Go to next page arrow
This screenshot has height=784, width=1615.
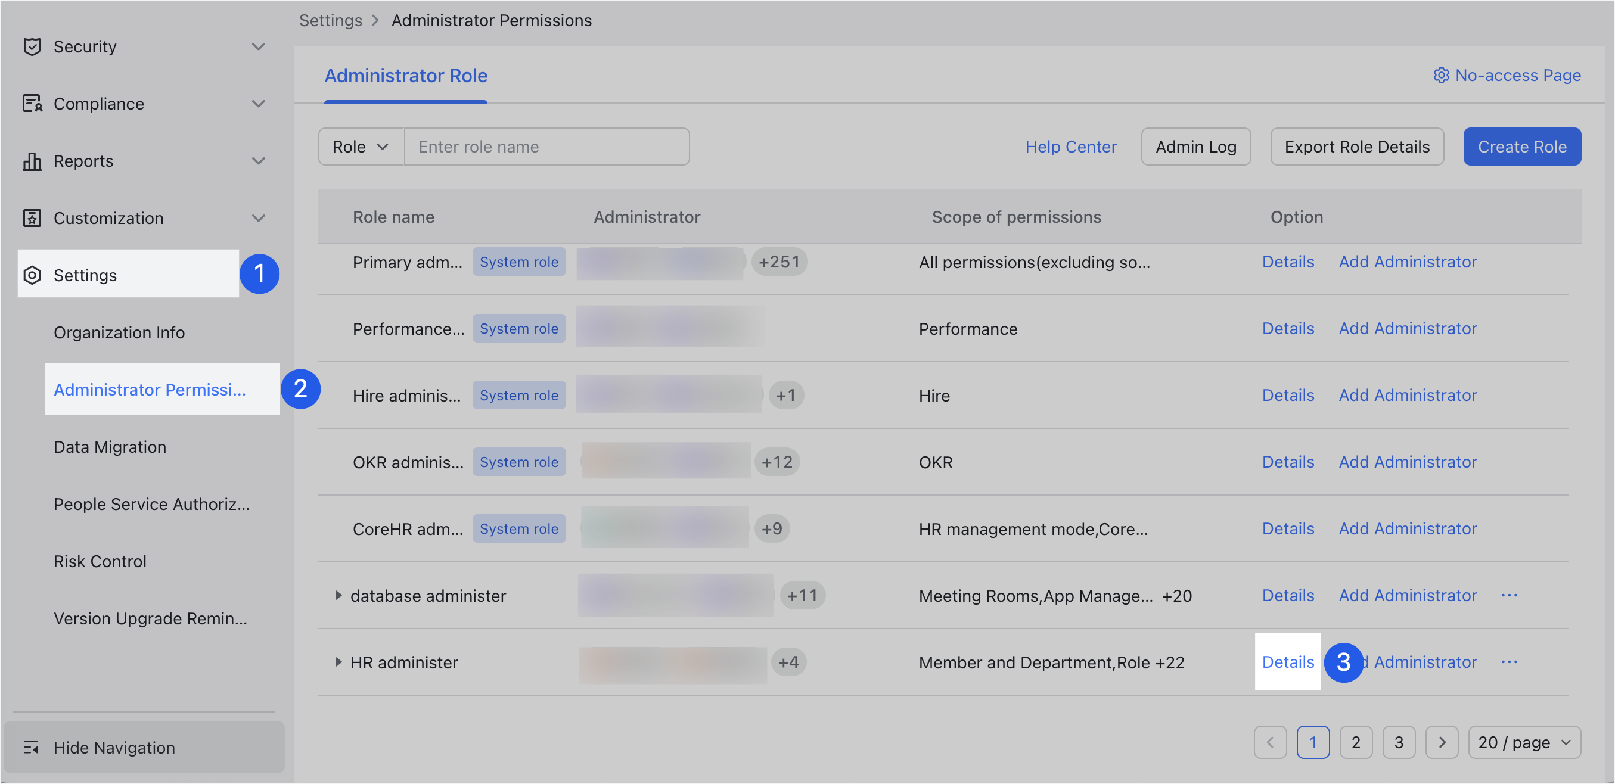pyautogui.click(x=1442, y=742)
